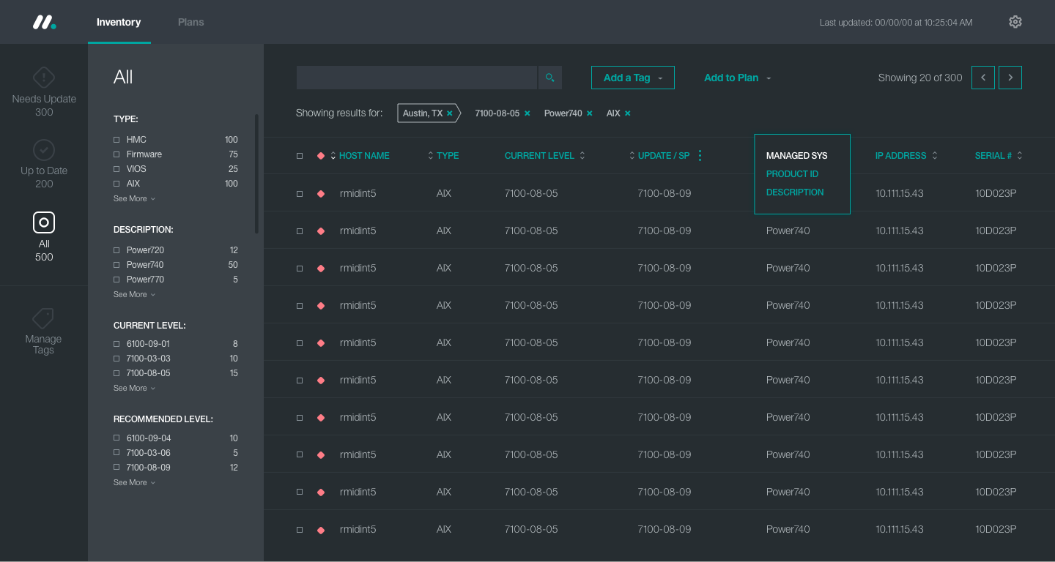Click the UPDATE / SP column header

(664, 156)
